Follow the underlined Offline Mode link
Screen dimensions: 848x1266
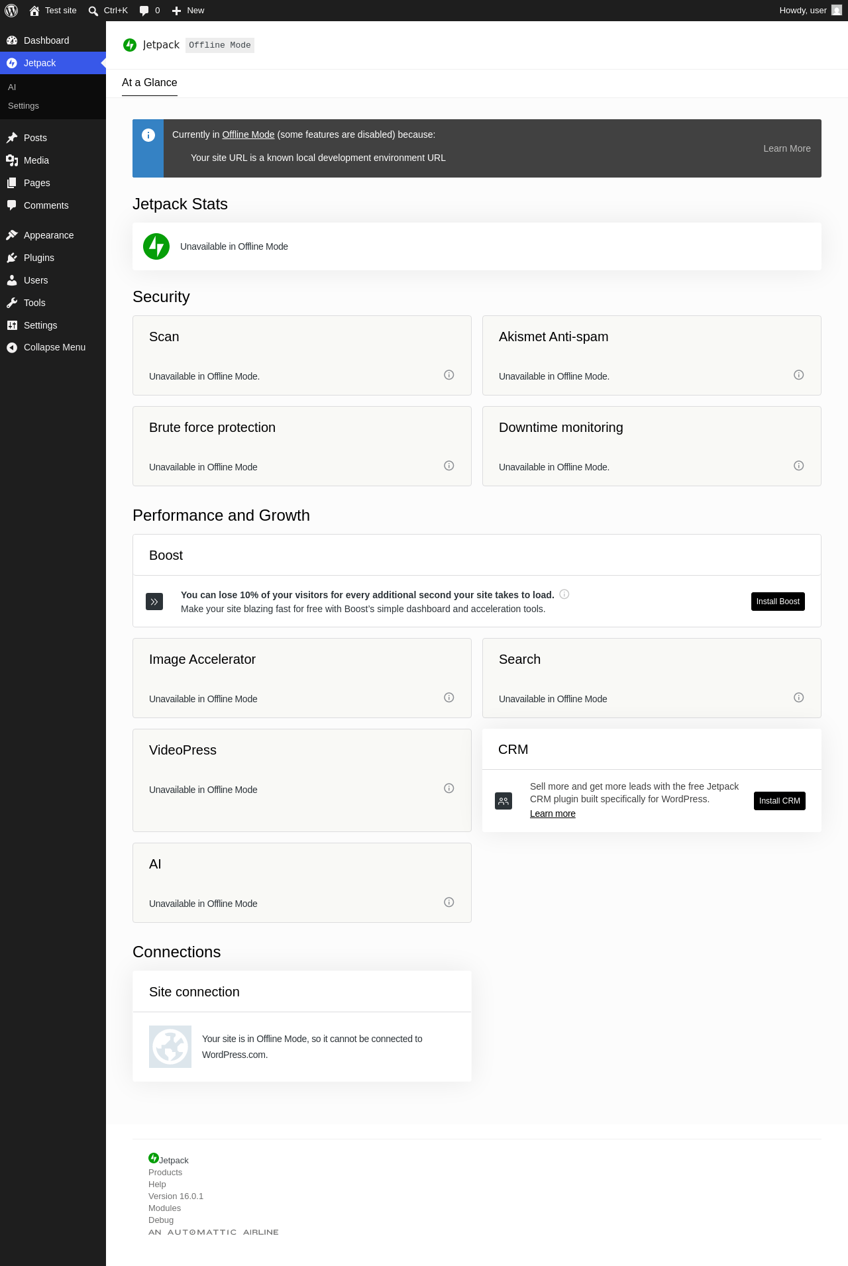click(248, 134)
